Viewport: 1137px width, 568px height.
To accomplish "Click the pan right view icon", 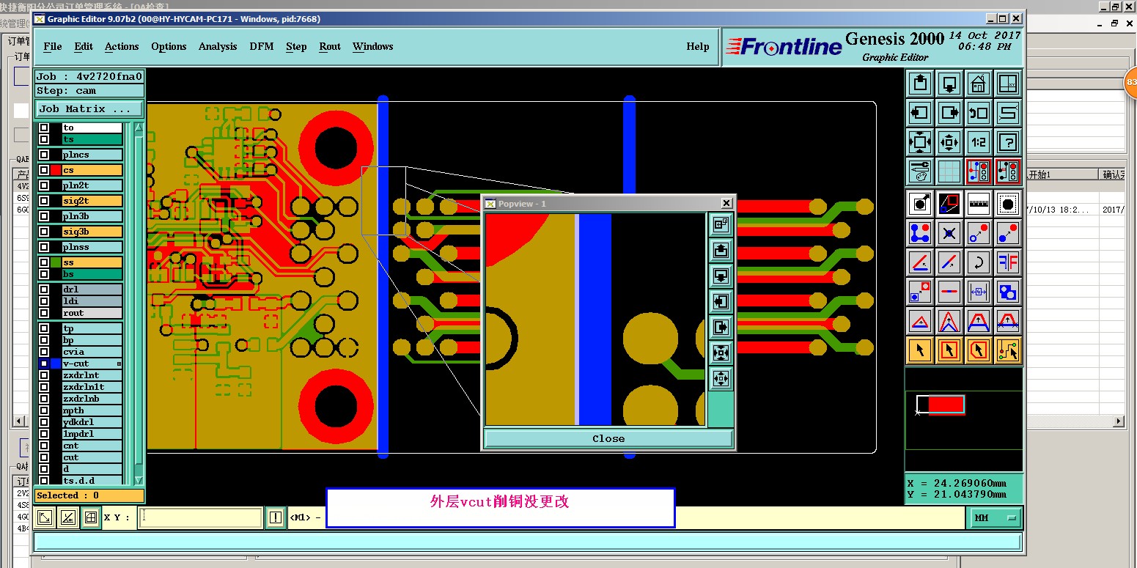I will pyautogui.click(x=949, y=113).
